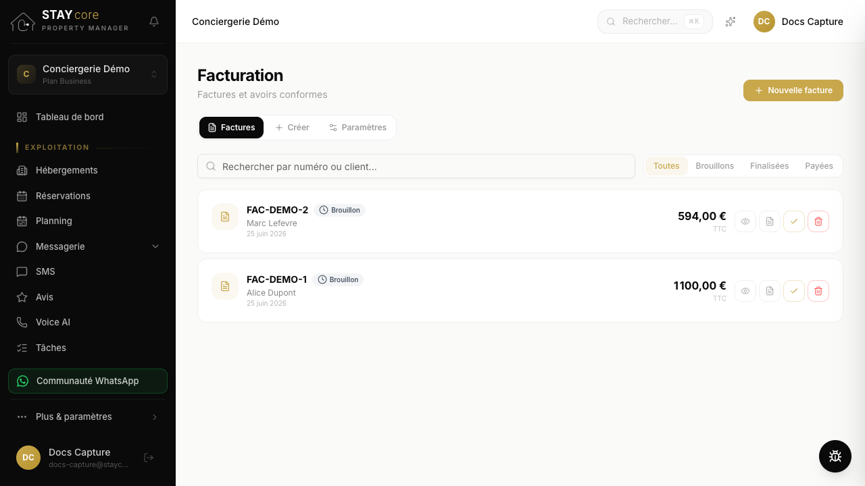The height and width of the screenshot is (486, 865).
Task: Open Planning in the sidebar
Action: (88, 221)
